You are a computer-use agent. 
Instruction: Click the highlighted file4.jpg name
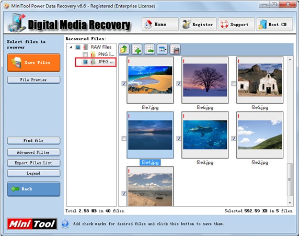[150, 163]
